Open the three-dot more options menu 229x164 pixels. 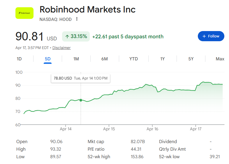coord(77,19)
